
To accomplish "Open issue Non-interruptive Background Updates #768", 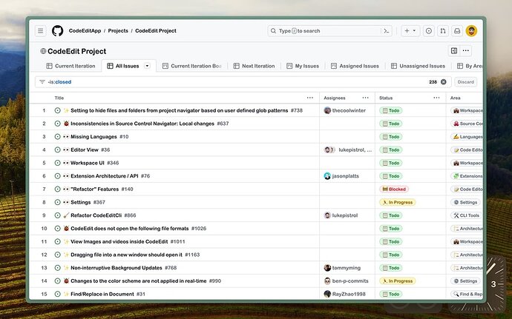I will [x=124, y=268].
